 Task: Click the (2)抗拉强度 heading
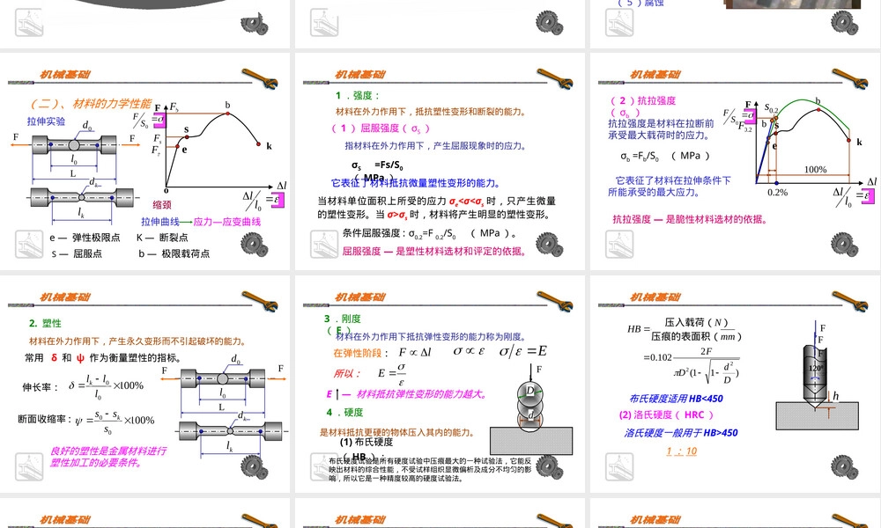click(x=643, y=100)
